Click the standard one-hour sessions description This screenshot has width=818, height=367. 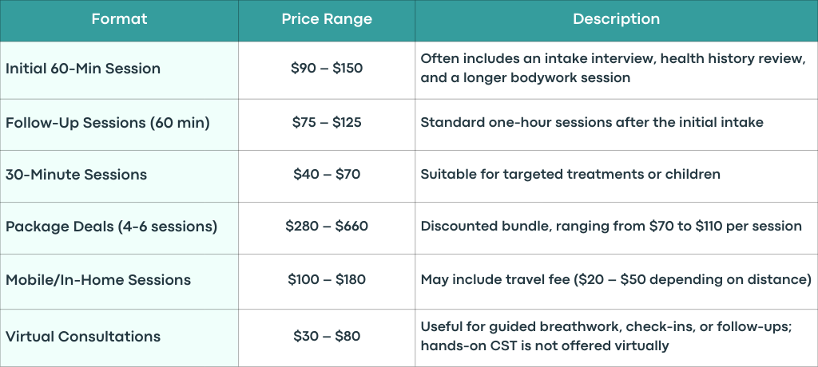[x=592, y=123]
